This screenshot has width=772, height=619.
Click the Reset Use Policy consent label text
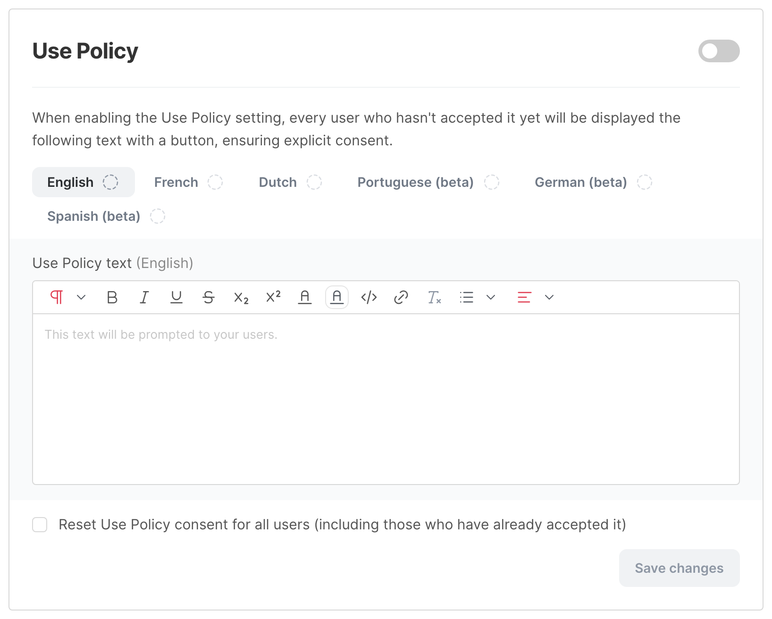pyautogui.click(x=342, y=525)
